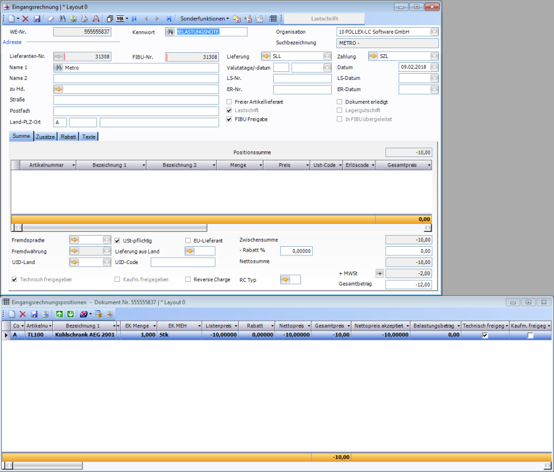Image resolution: width=554 pixels, height=472 pixels.
Task: Click the binoculars search icon in toolbar
Action: pos(63,18)
